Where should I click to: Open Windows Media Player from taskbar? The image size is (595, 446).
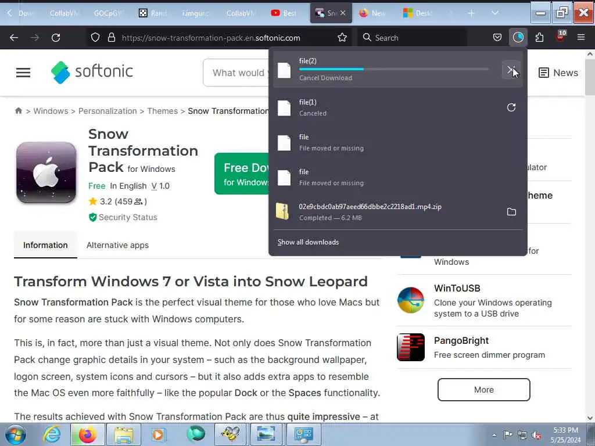(x=159, y=434)
